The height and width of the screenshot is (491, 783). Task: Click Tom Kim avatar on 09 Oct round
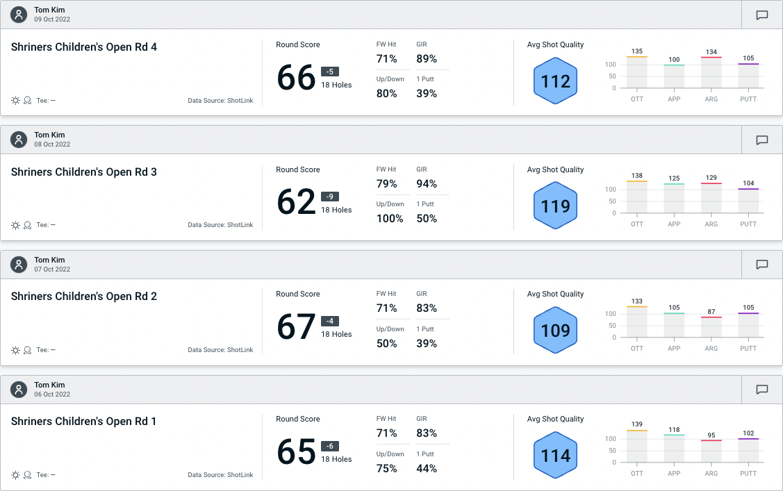click(19, 15)
